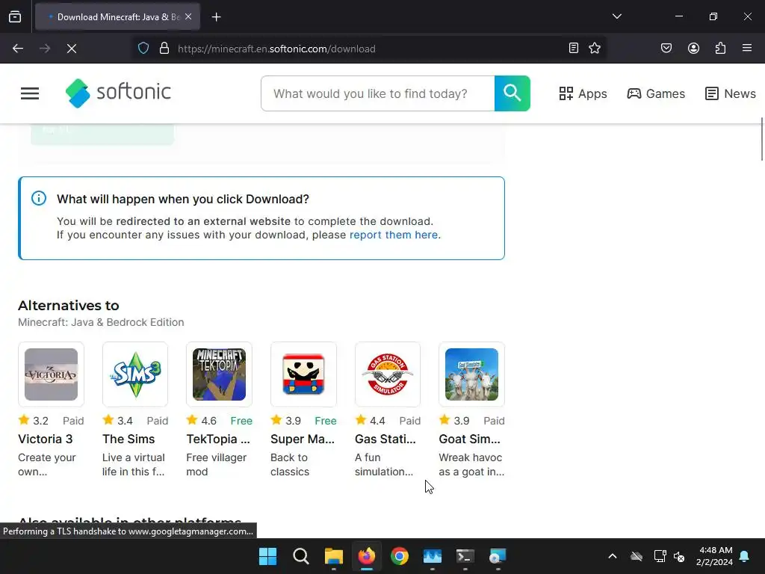Click 'Wreak havoc as a goat in...' description
765x574 pixels.
[x=471, y=465]
